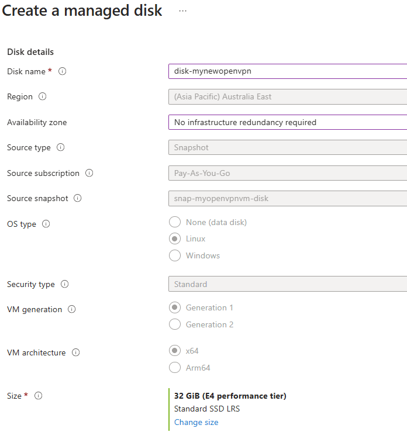Screen dimensions: 407x439
Task: Click Source subscription info icon
Action: 89,173
